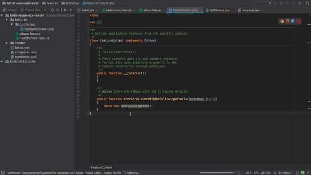Click the Composer configuration status message
Image resolution: width=311 pixels, height=175 pixels.
pos(64,173)
